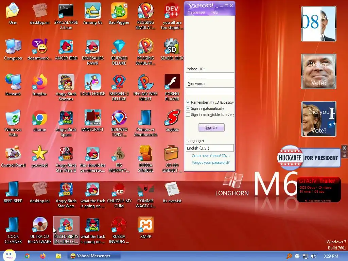This screenshot has width=348, height=261.
Task: Launch the BEEP BEEP shortcut
Action: 13,192
